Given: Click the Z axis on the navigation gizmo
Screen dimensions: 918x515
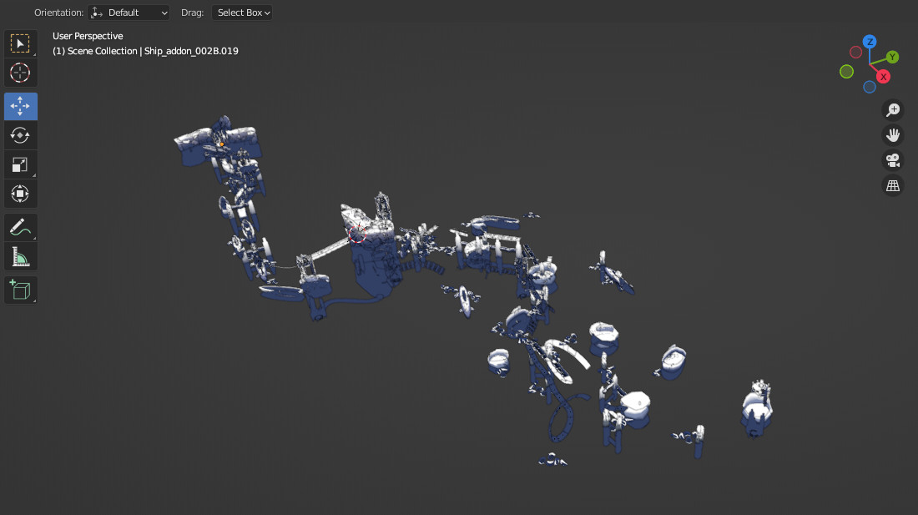Looking at the screenshot, I should click(870, 41).
